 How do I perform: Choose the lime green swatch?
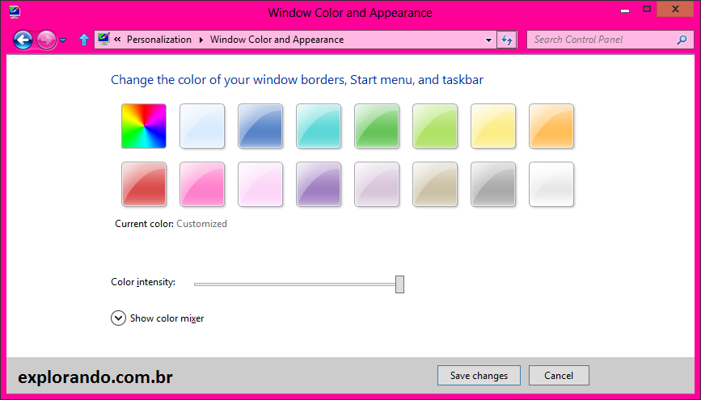coord(435,126)
